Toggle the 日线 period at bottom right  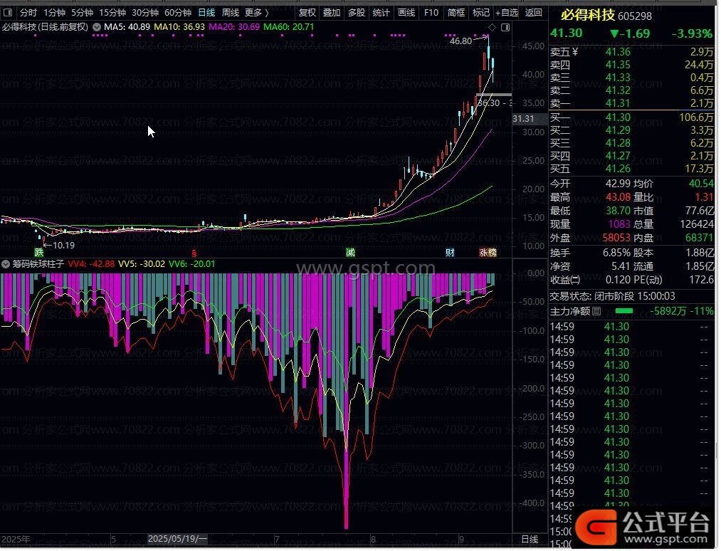pyautogui.click(x=530, y=540)
